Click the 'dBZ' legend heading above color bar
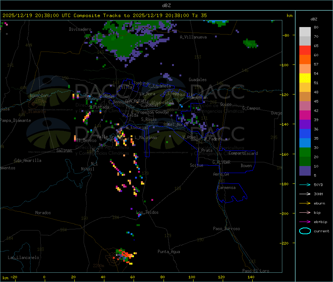This screenshot has width=333, height=282. (314, 19)
